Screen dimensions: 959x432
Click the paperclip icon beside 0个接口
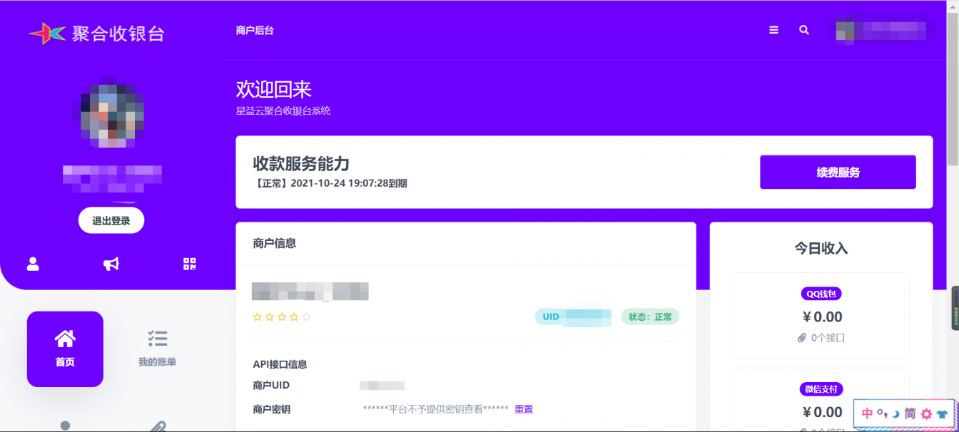click(801, 337)
